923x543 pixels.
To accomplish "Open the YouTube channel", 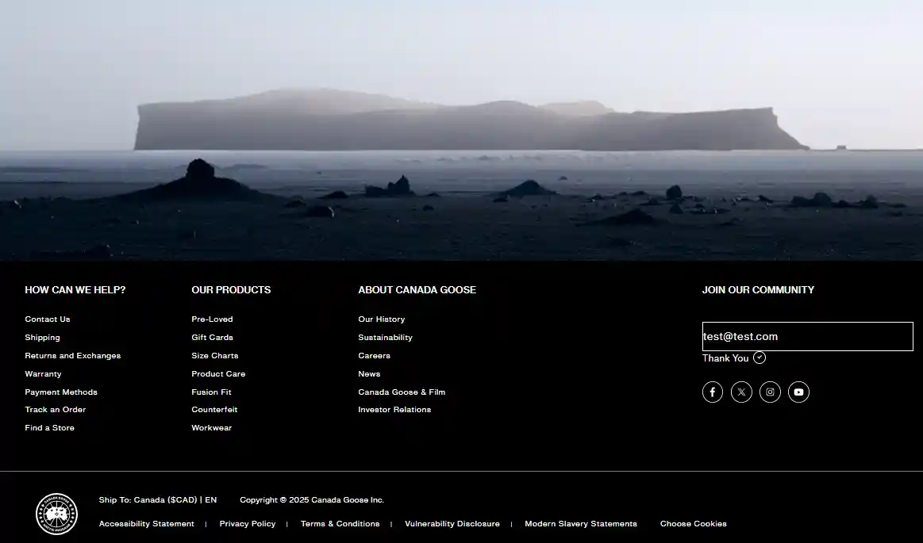I will click(x=798, y=392).
